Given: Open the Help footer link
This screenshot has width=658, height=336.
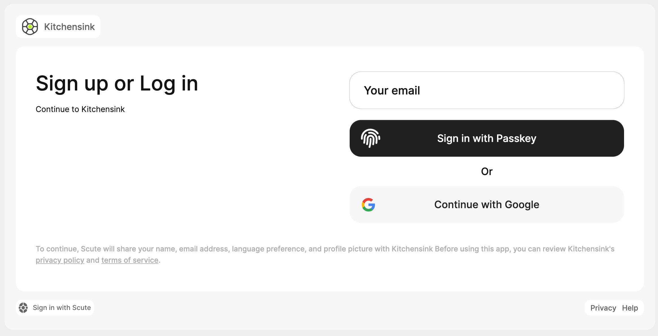Looking at the screenshot, I should pyautogui.click(x=630, y=308).
